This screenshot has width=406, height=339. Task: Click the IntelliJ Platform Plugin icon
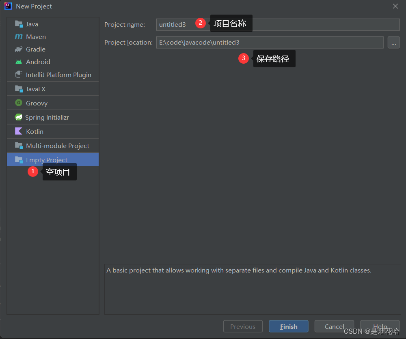click(19, 75)
